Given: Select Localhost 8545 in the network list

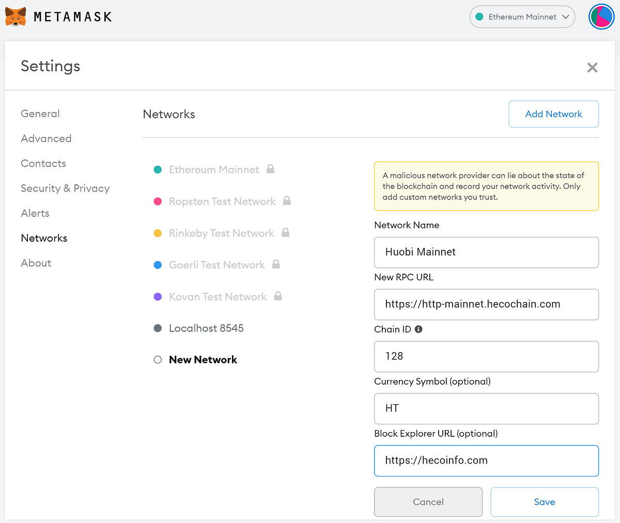Looking at the screenshot, I should (206, 328).
